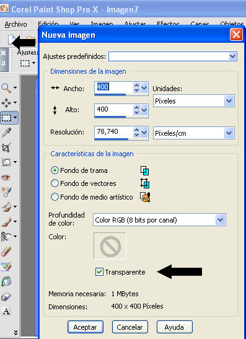Click the slider bar under Ancho field
246x339 pixels.
tap(110, 94)
